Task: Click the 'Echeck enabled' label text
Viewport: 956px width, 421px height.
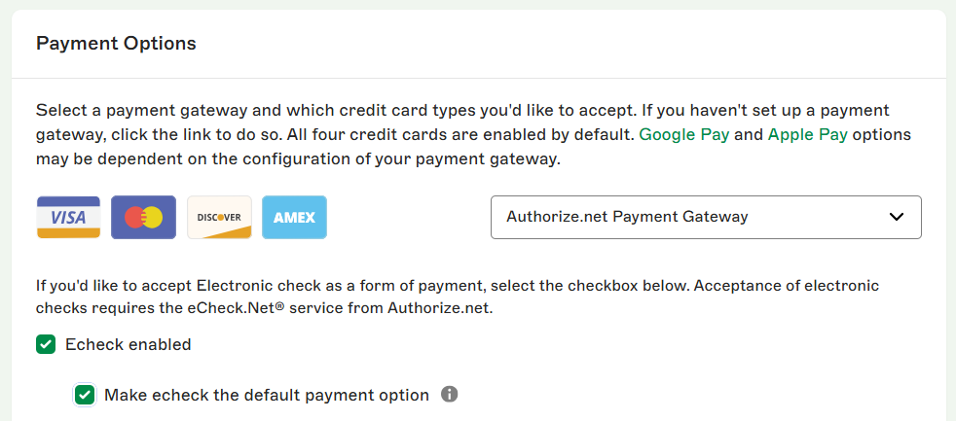Action: click(x=128, y=344)
